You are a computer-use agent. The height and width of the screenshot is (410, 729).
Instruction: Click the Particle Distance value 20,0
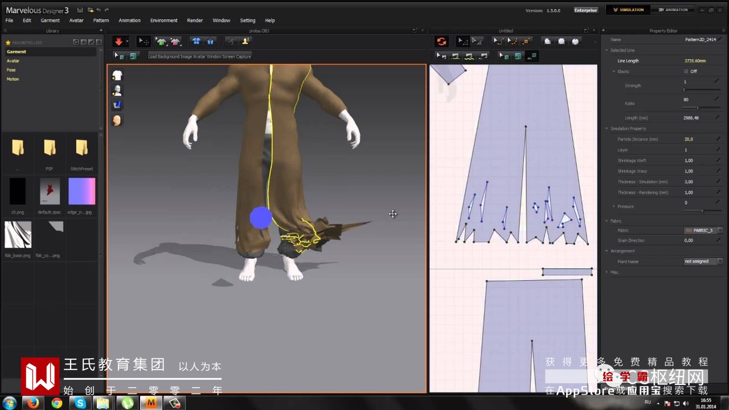tap(689, 139)
